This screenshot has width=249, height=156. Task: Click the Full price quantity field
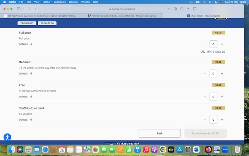(213, 44)
